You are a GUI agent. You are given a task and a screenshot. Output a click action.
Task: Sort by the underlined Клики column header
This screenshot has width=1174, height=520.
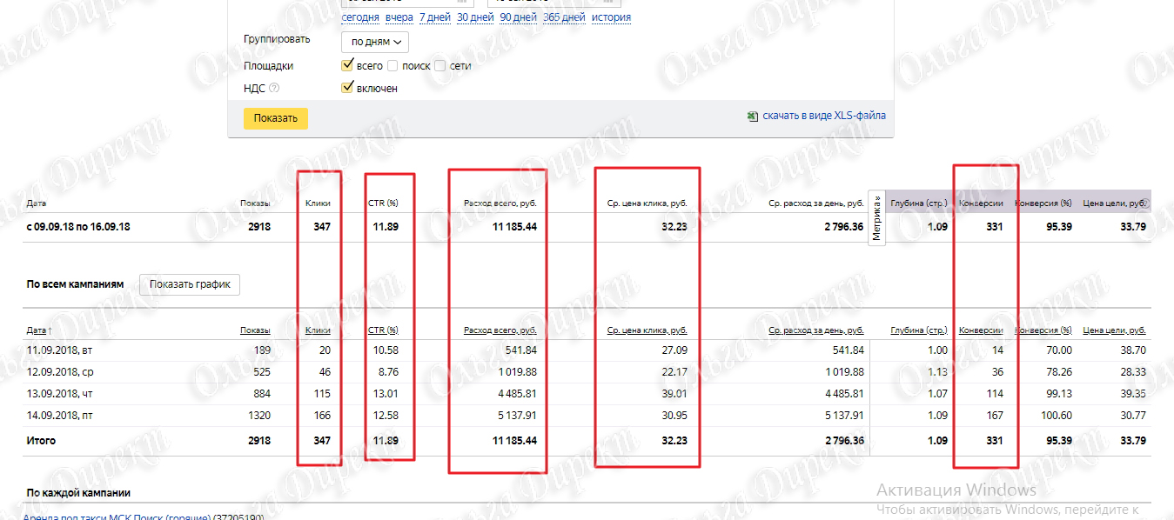tap(318, 330)
